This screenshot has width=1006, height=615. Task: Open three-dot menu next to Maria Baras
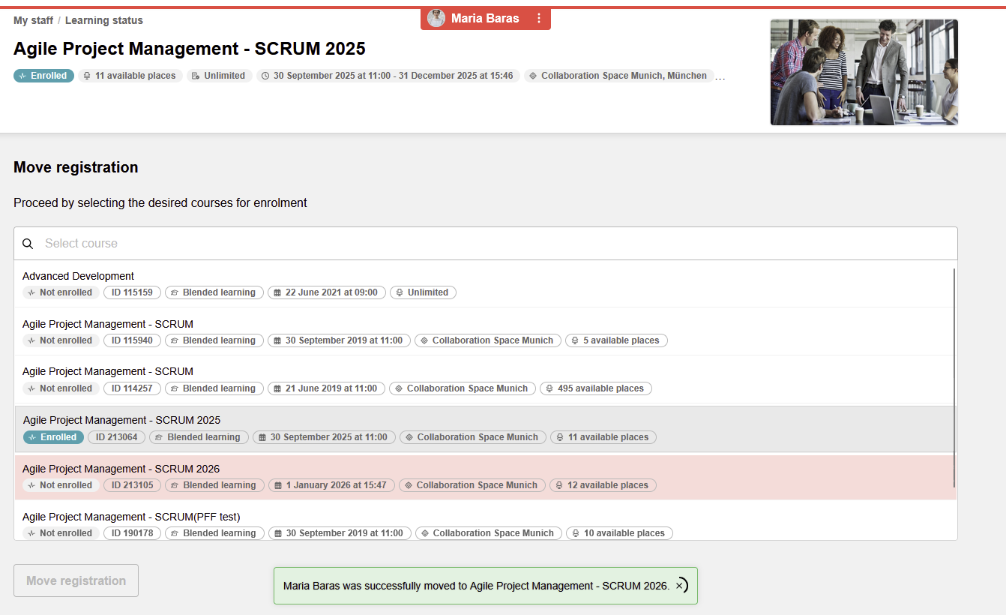538,19
